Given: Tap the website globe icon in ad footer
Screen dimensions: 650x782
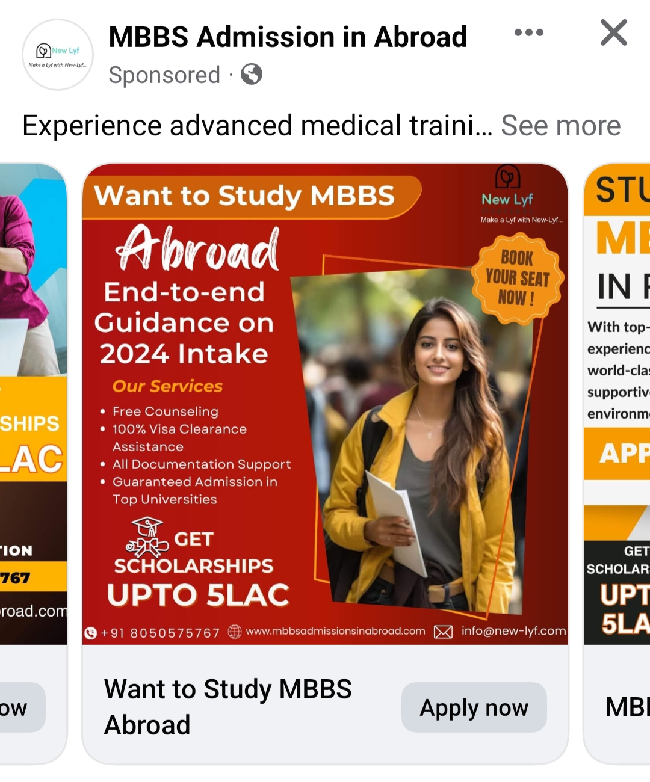Looking at the screenshot, I should [x=235, y=632].
